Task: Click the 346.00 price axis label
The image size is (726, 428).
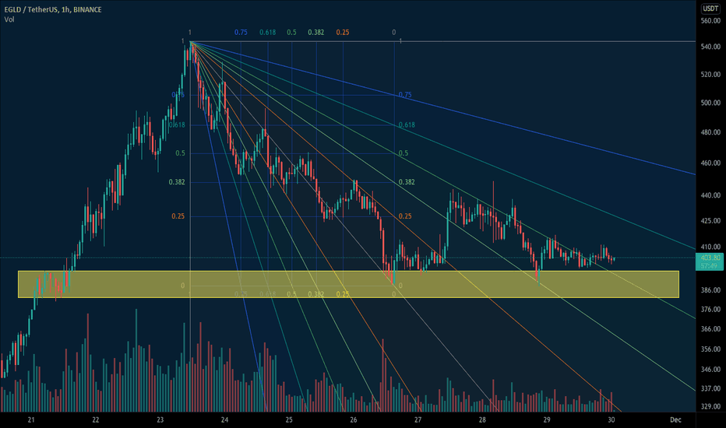Action: coord(710,370)
